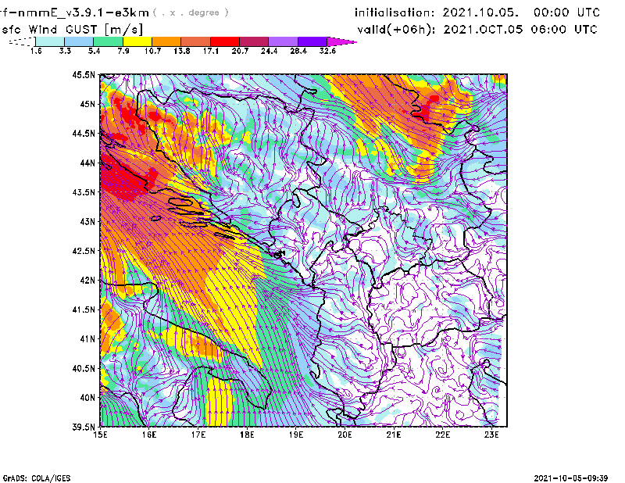The image size is (625, 483).
Task: Click the legend value 28.4
Action: click(298, 51)
